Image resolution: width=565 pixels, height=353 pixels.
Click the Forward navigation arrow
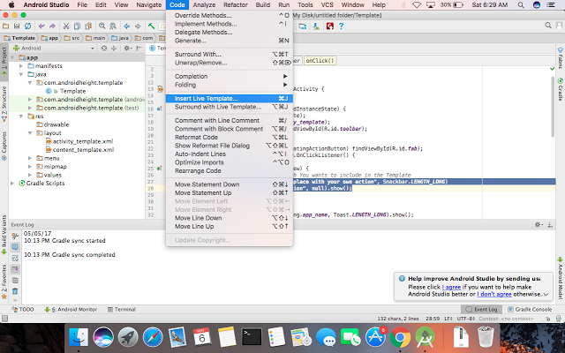138,26
